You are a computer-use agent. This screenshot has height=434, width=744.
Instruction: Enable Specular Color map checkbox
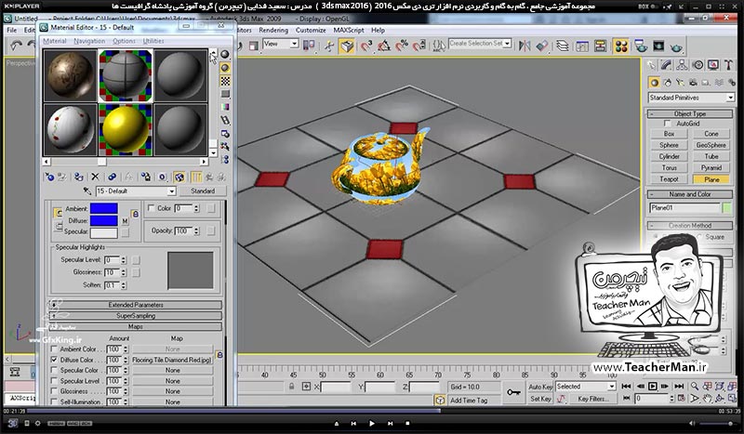(x=54, y=371)
